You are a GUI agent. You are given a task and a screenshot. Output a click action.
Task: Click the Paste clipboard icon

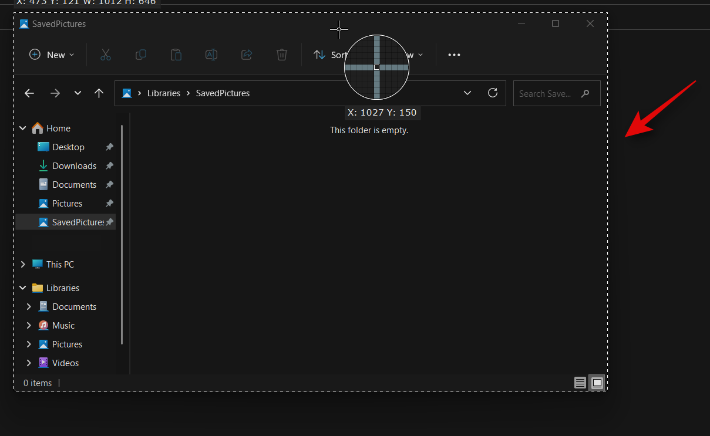(x=176, y=55)
